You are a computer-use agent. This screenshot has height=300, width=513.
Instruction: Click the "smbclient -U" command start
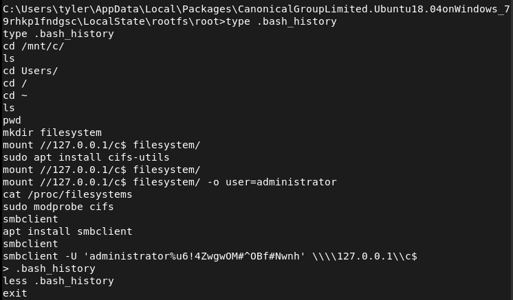(40, 256)
